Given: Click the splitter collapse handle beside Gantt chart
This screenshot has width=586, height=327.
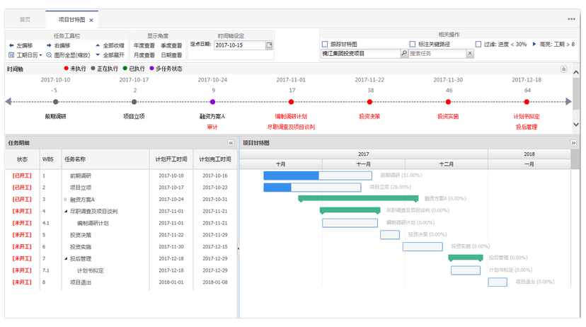Looking at the screenshot, I should click(238, 248).
